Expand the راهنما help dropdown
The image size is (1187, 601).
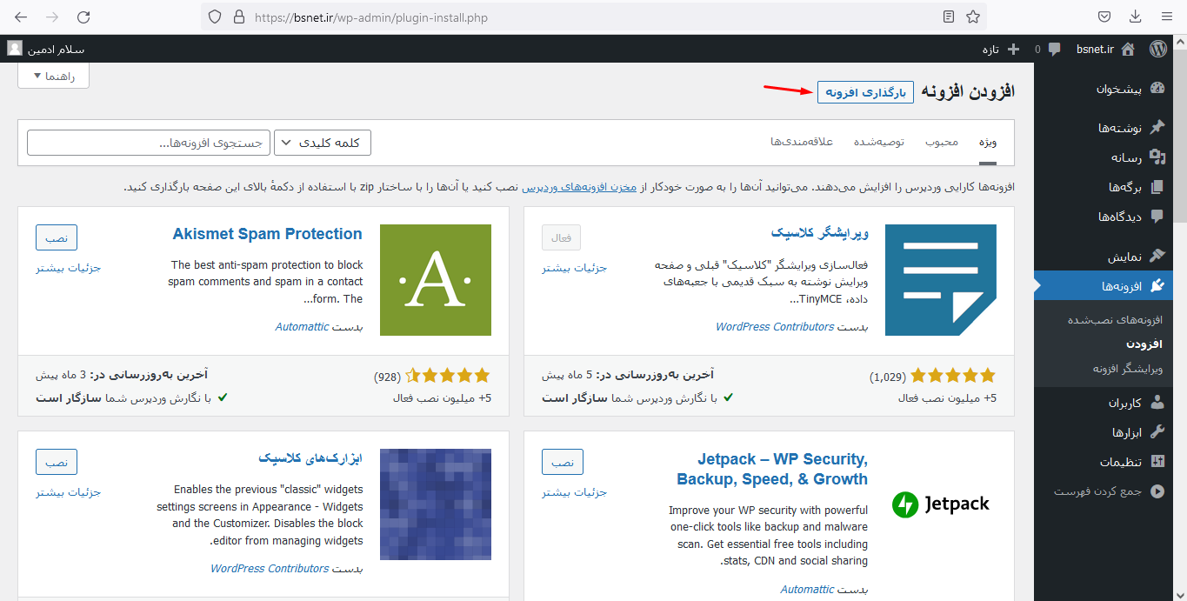[x=54, y=76]
